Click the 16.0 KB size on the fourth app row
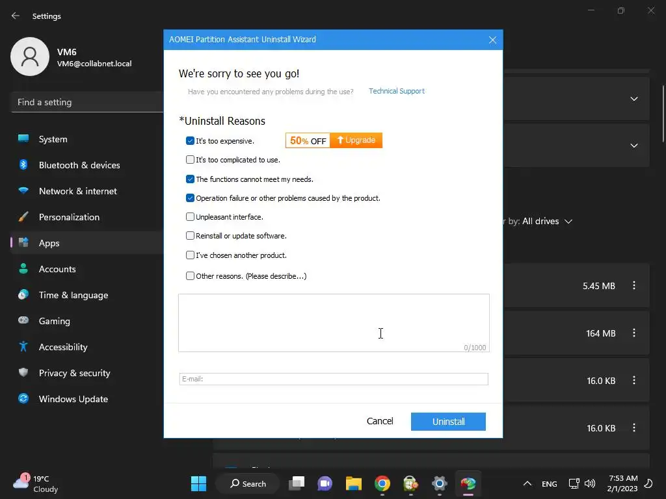The image size is (666, 499). (x=601, y=428)
